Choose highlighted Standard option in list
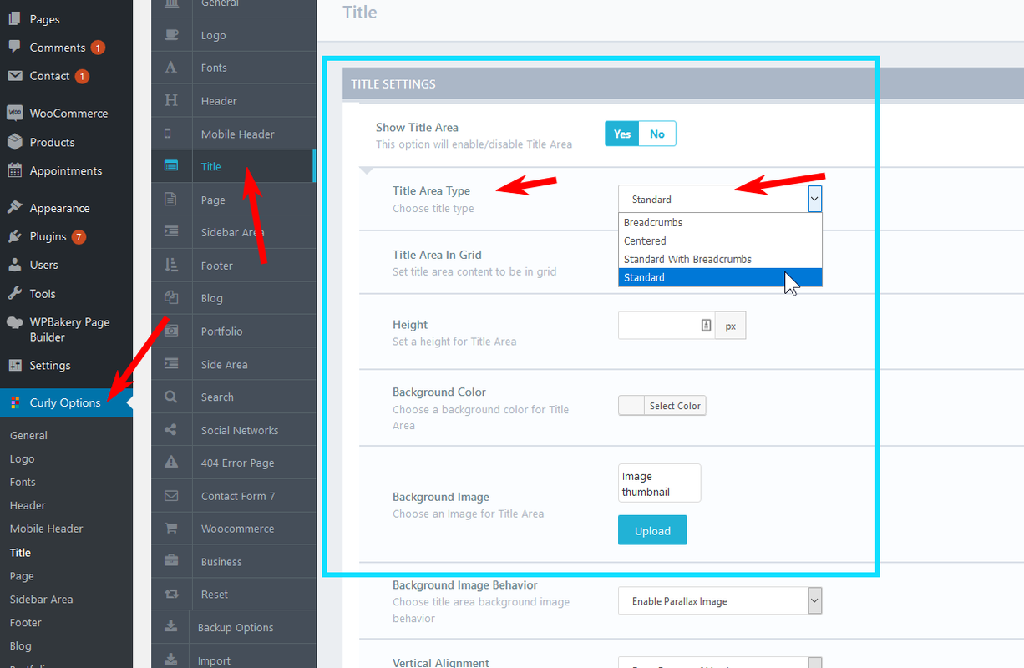This screenshot has width=1024, height=668. (720, 277)
